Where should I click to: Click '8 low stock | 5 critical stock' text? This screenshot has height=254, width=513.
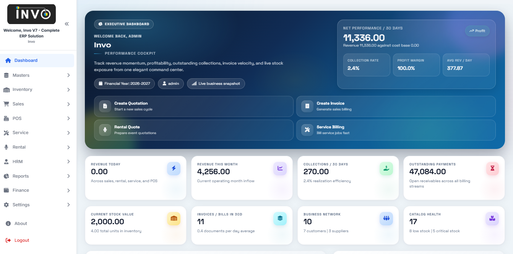coord(435,231)
